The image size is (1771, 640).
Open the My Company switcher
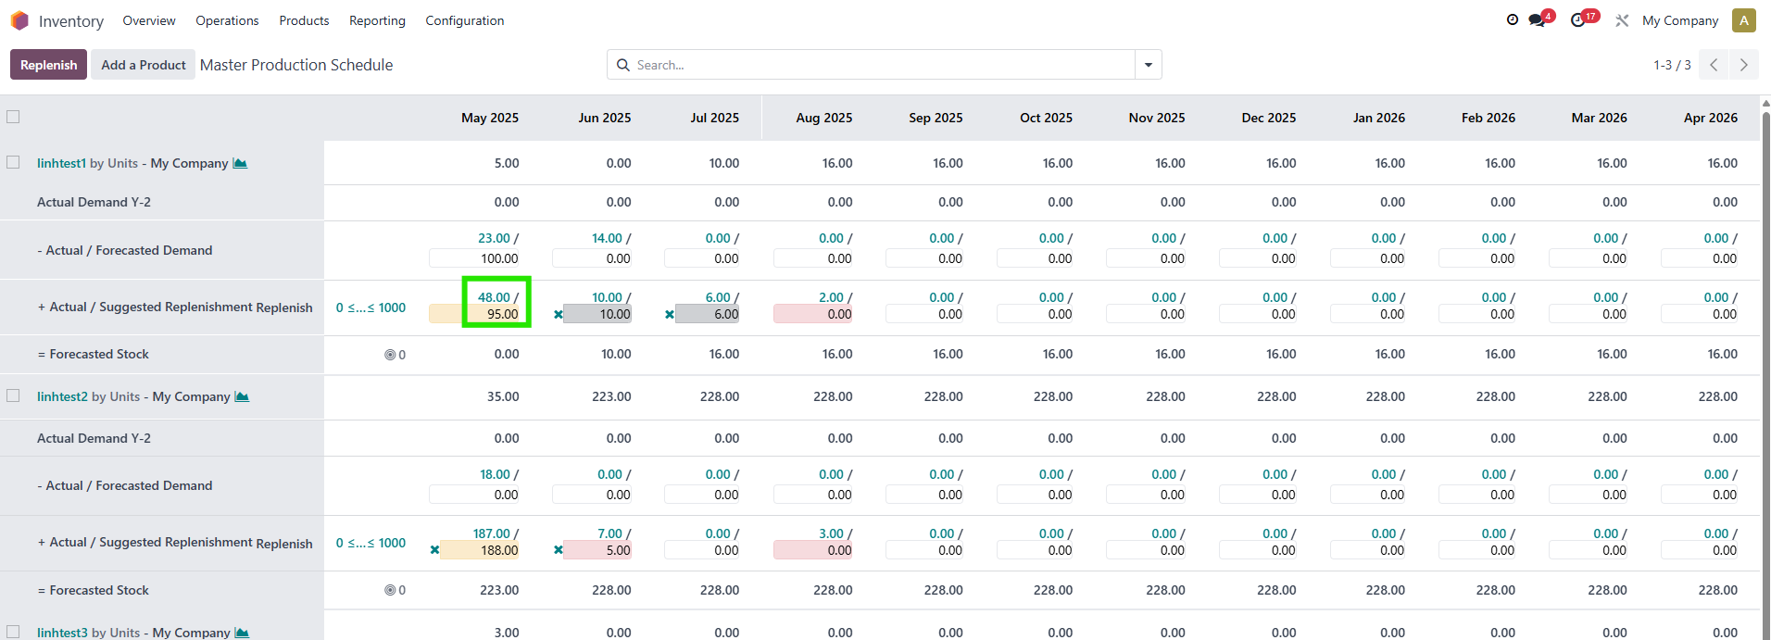coord(1679,20)
